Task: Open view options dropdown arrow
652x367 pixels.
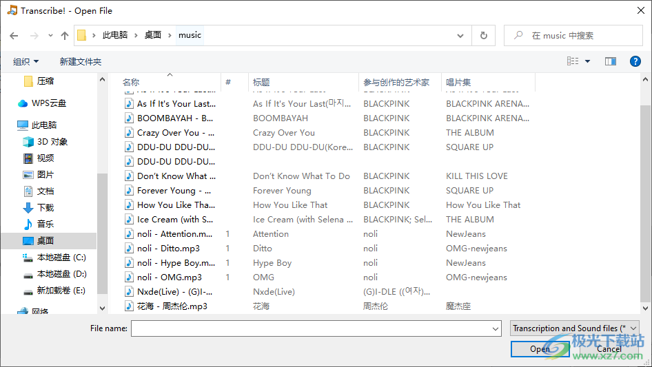Action: (x=587, y=61)
